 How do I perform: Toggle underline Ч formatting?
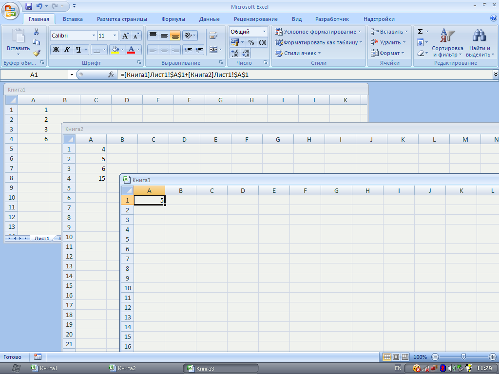coord(78,50)
